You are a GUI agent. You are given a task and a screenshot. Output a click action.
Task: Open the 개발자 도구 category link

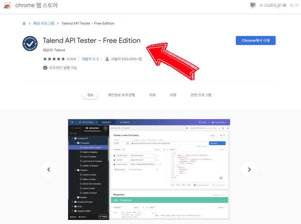[90, 59]
